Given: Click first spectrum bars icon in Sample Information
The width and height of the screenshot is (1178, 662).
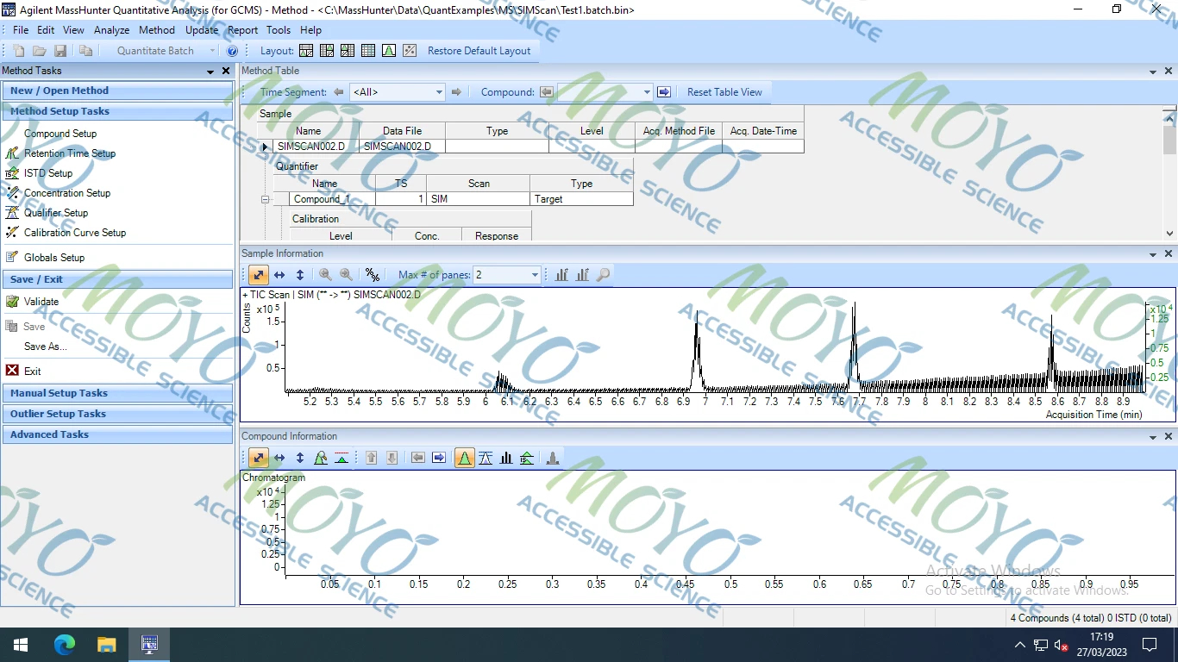Looking at the screenshot, I should click(562, 275).
